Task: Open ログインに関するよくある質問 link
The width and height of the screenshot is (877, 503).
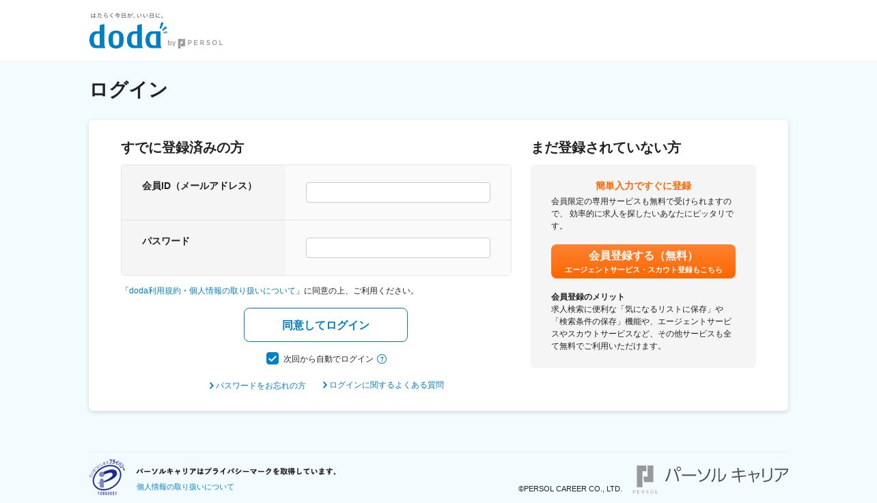Action: pyautogui.click(x=383, y=385)
